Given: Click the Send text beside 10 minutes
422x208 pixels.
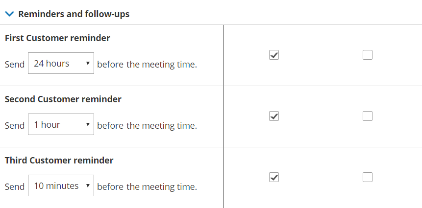Looking at the screenshot, I should [x=14, y=187].
